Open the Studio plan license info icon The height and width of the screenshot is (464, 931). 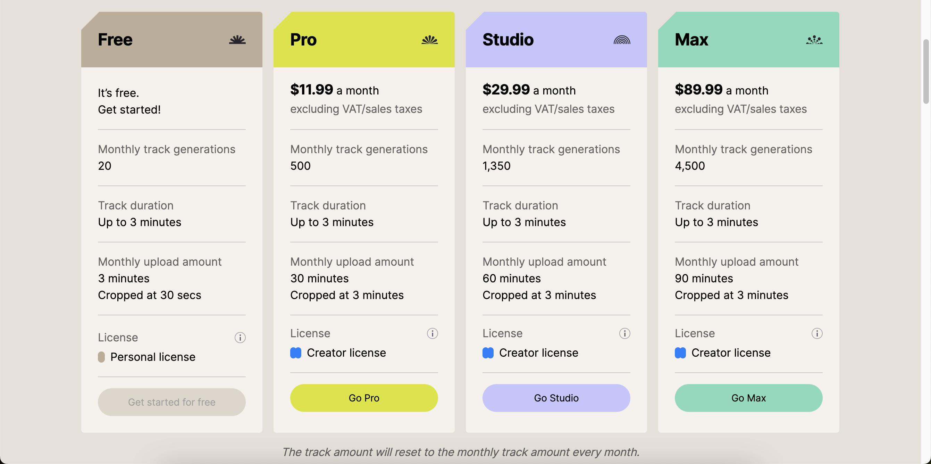pyautogui.click(x=624, y=333)
